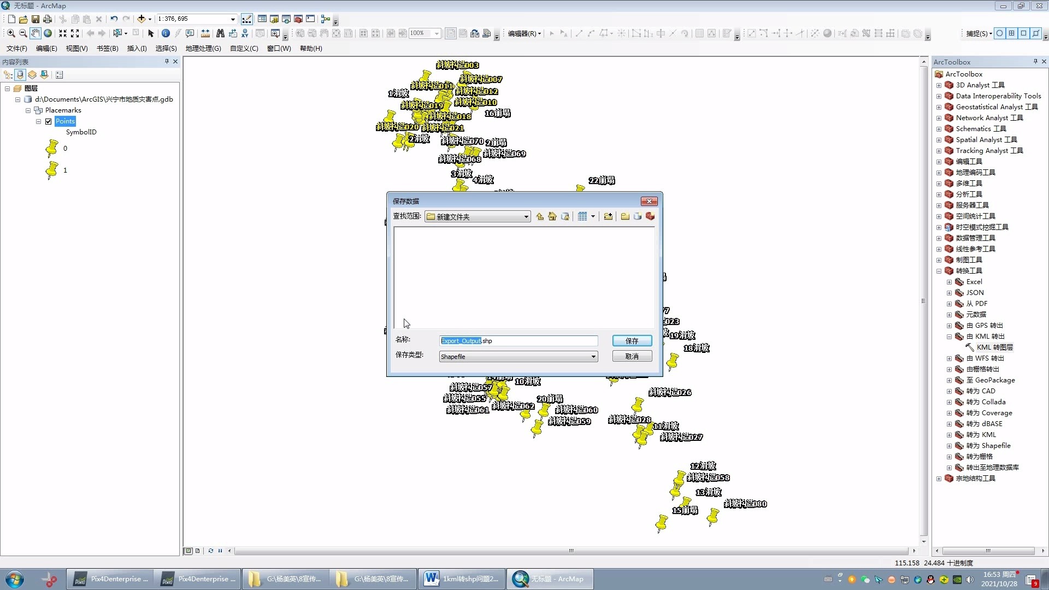Click the 保存 button
The width and height of the screenshot is (1049, 590).
pyautogui.click(x=632, y=341)
